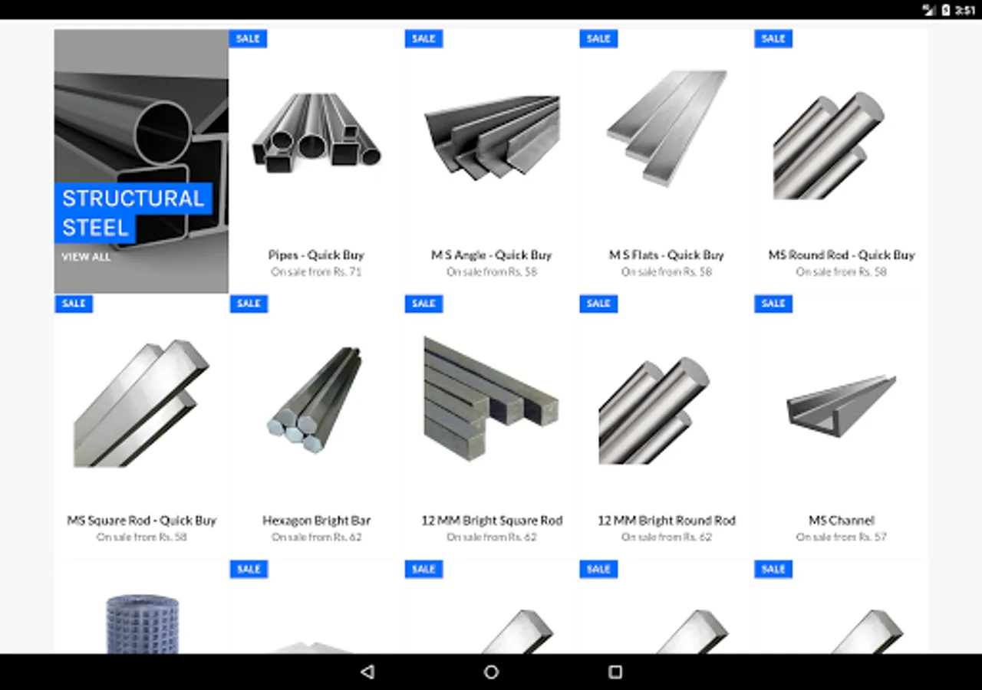
Task: Click SALE badge on MS Round Rod card
Action: (x=773, y=38)
